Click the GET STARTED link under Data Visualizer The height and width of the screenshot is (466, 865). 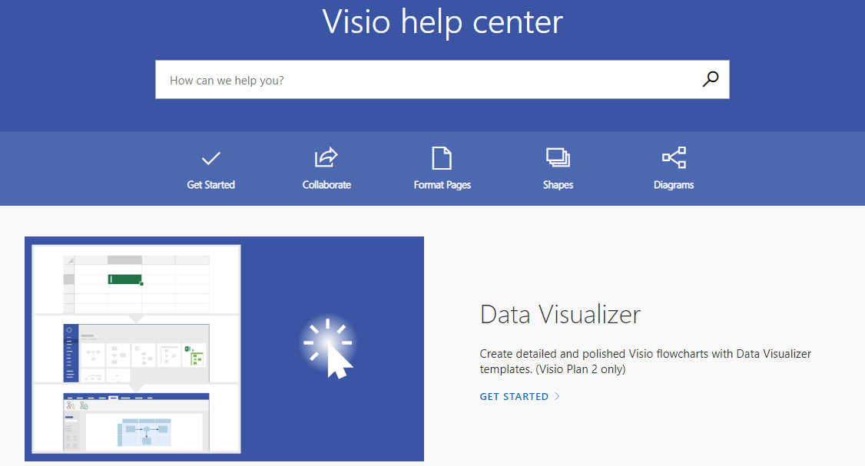pyautogui.click(x=513, y=396)
